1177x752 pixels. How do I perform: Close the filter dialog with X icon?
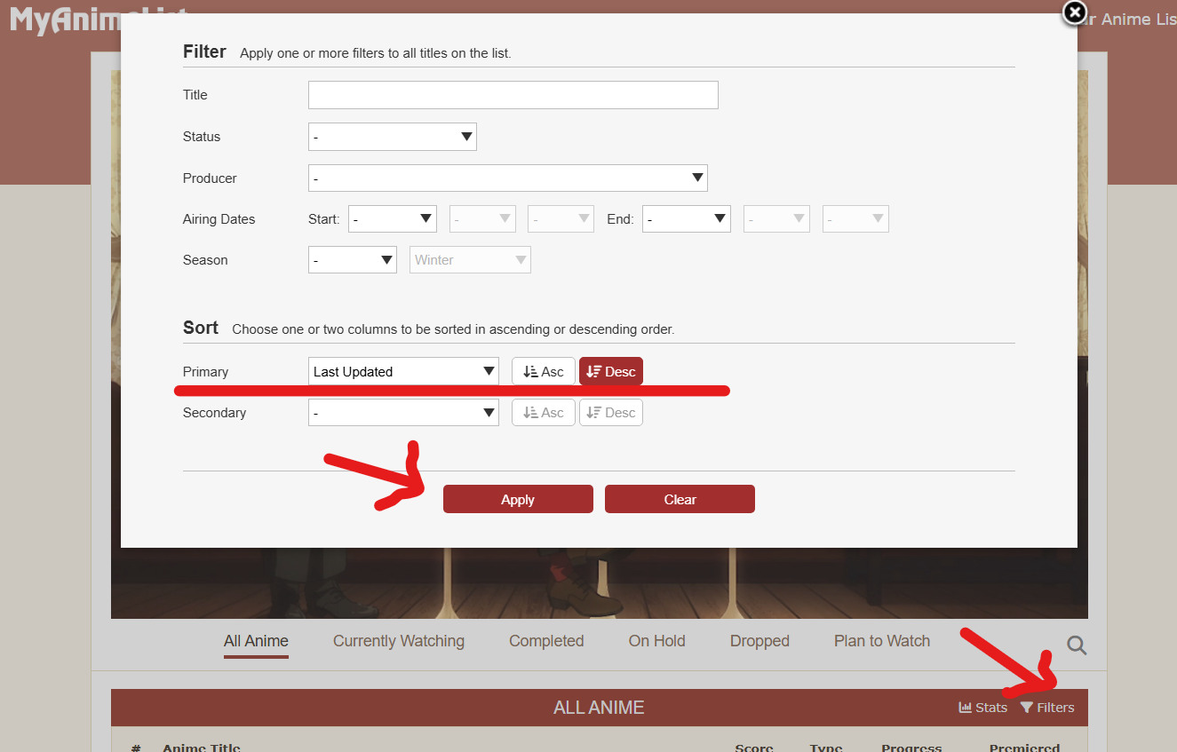click(x=1075, y=13)
